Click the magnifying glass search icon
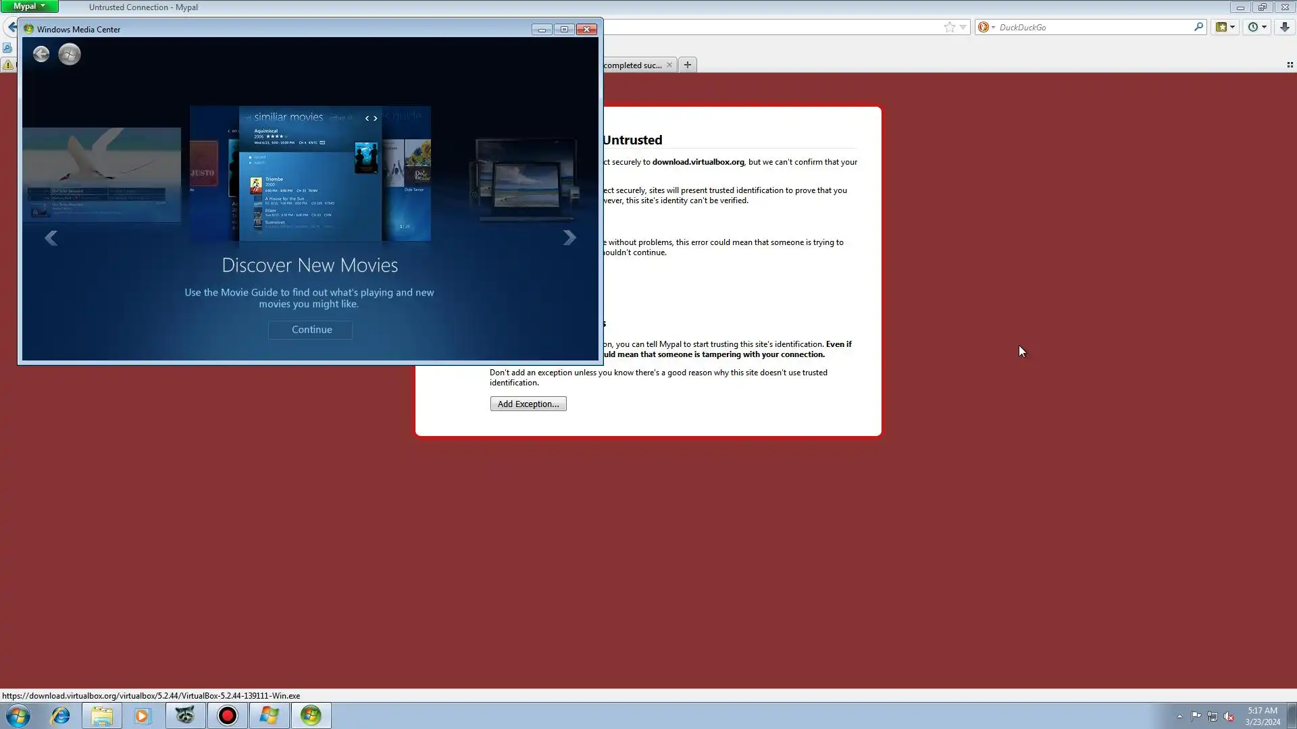This screenshot has height=729, width=1297. coord(1198,27)
